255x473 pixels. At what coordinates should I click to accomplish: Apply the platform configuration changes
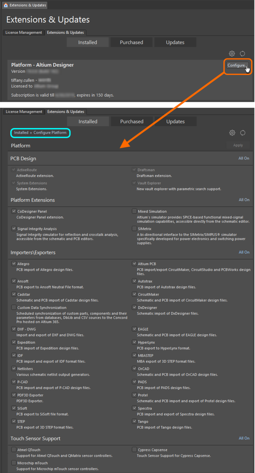tap(238, 145)
